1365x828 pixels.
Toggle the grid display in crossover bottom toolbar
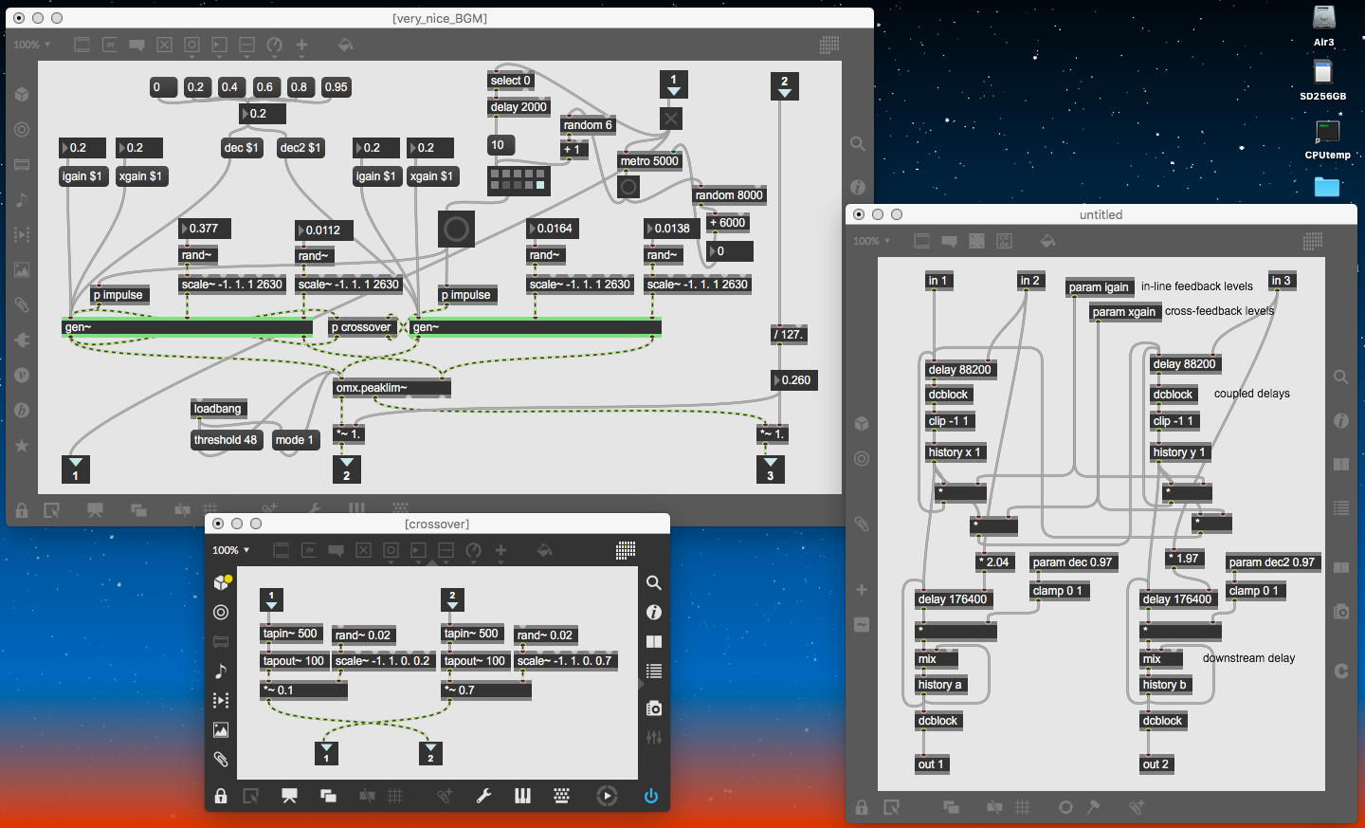point(395,796)
